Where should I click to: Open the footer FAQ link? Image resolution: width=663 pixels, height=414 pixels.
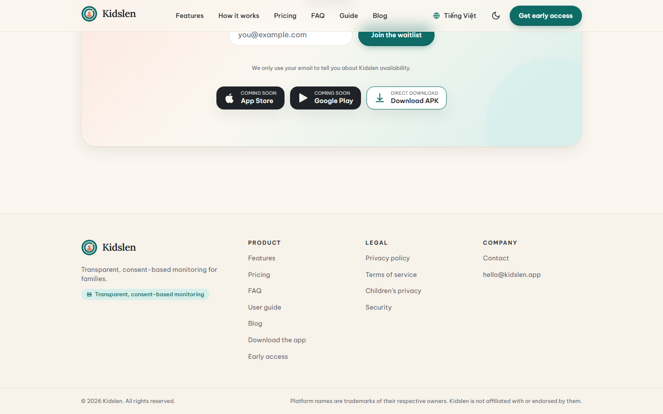pyautogui.click(x=255, y=291)
